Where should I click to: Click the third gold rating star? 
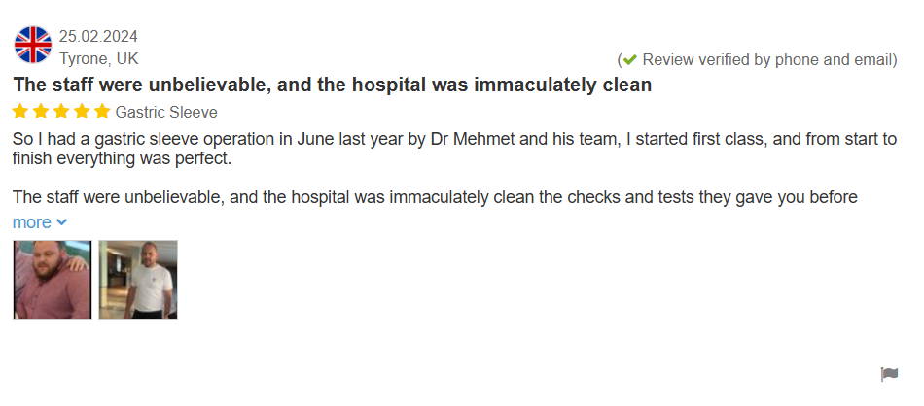coord(61,112)
